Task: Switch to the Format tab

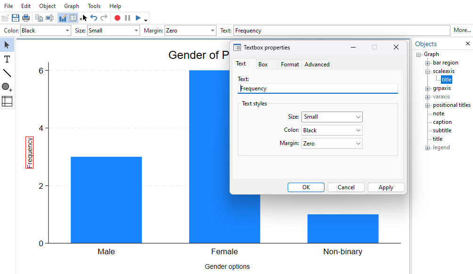Action: tap(290, 64)
